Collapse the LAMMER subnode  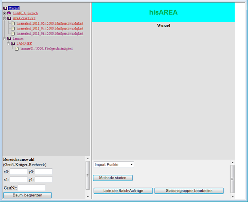9,44
